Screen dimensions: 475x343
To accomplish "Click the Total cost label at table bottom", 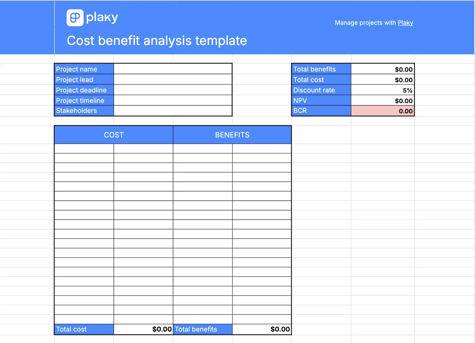I will 84,329.
